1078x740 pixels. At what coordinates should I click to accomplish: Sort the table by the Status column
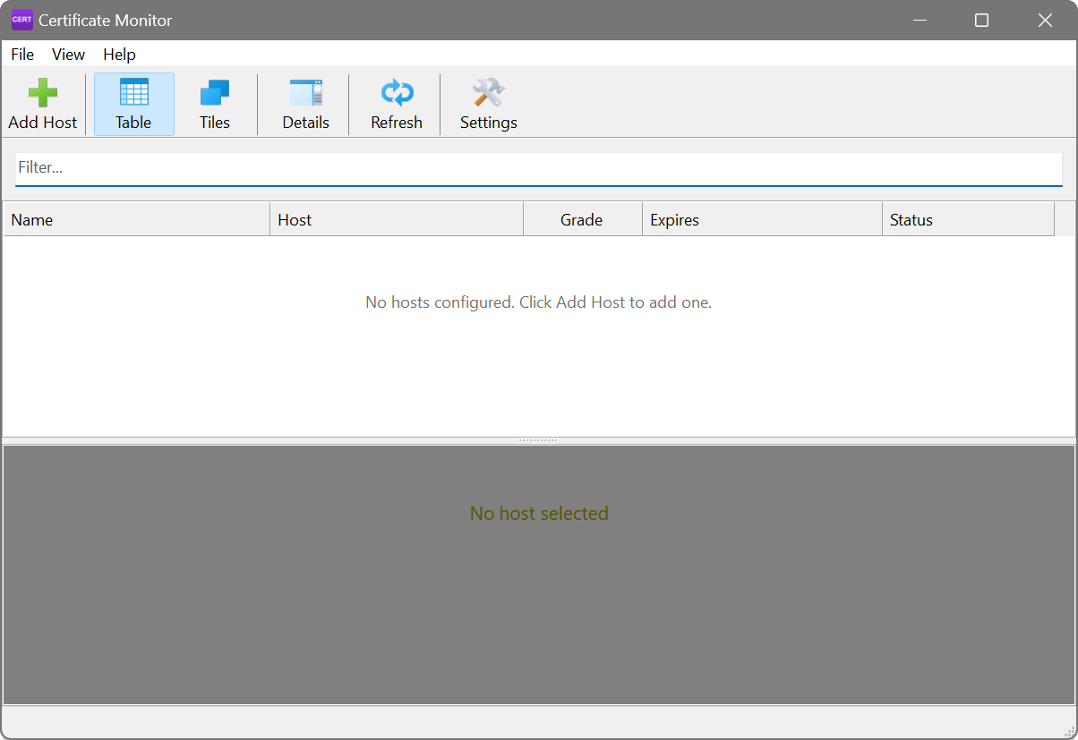tap(967, 219)
